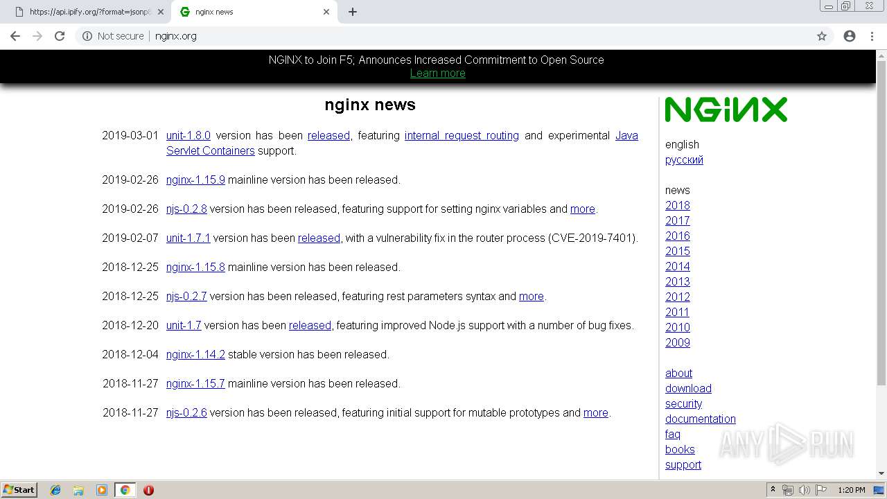Click the red stop-sign taskbar icon
This screenshot has height=499, width=887.
click(148, 490)
